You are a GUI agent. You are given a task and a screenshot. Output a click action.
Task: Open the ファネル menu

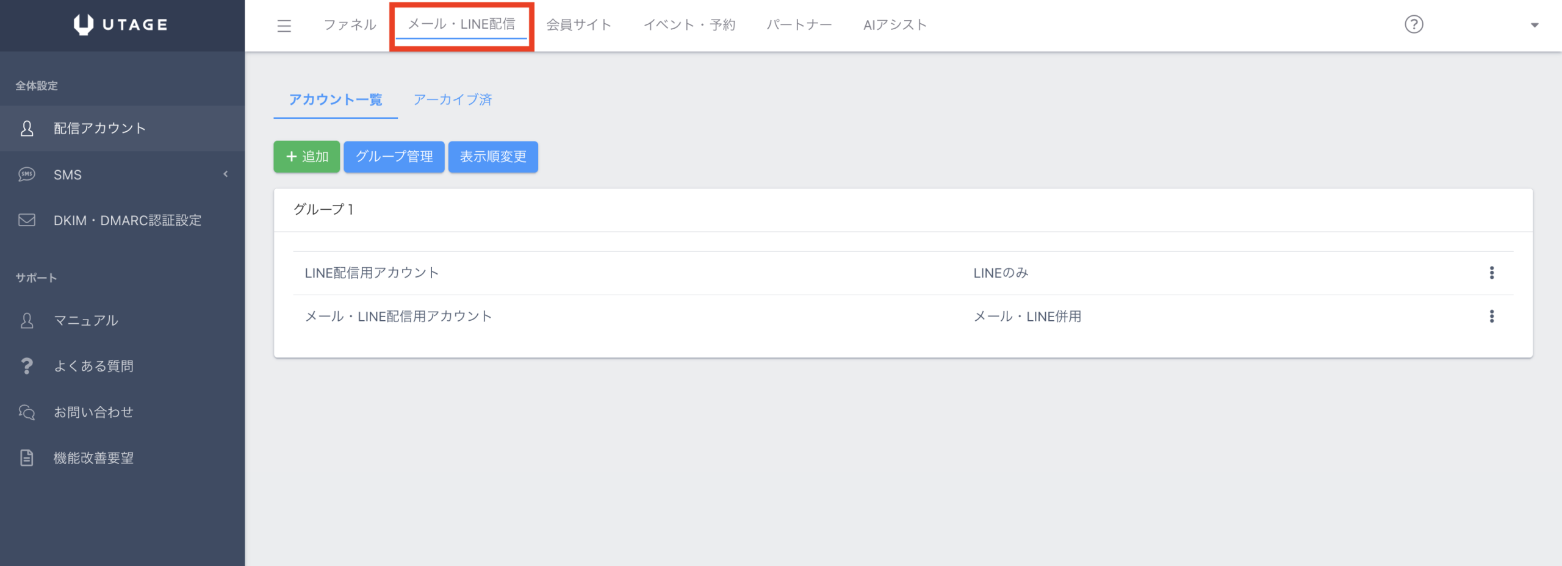point(350,25)
